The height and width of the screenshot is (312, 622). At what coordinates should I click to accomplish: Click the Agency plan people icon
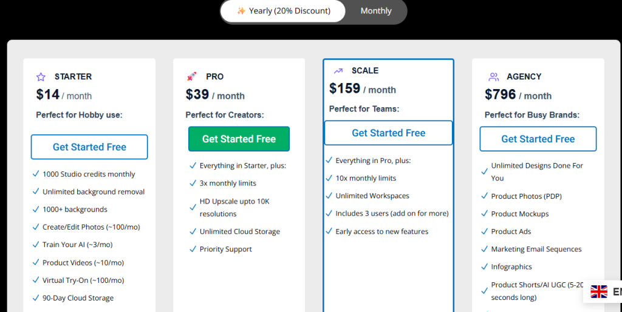click(494, 77)
